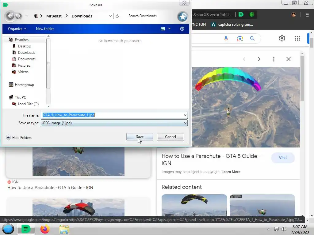Show previous image in preview panel
Image resolution: width=314 pixels, height=235 pixels.
244,59
